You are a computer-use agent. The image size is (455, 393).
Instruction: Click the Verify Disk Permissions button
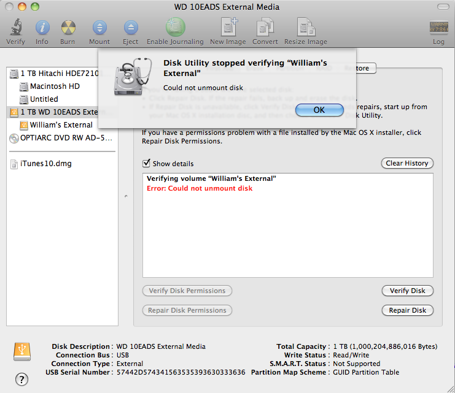point(187,291)
